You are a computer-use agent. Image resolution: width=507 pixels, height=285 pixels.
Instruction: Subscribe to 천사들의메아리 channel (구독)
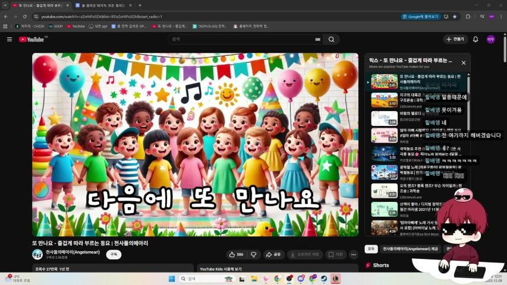(113, 254)
